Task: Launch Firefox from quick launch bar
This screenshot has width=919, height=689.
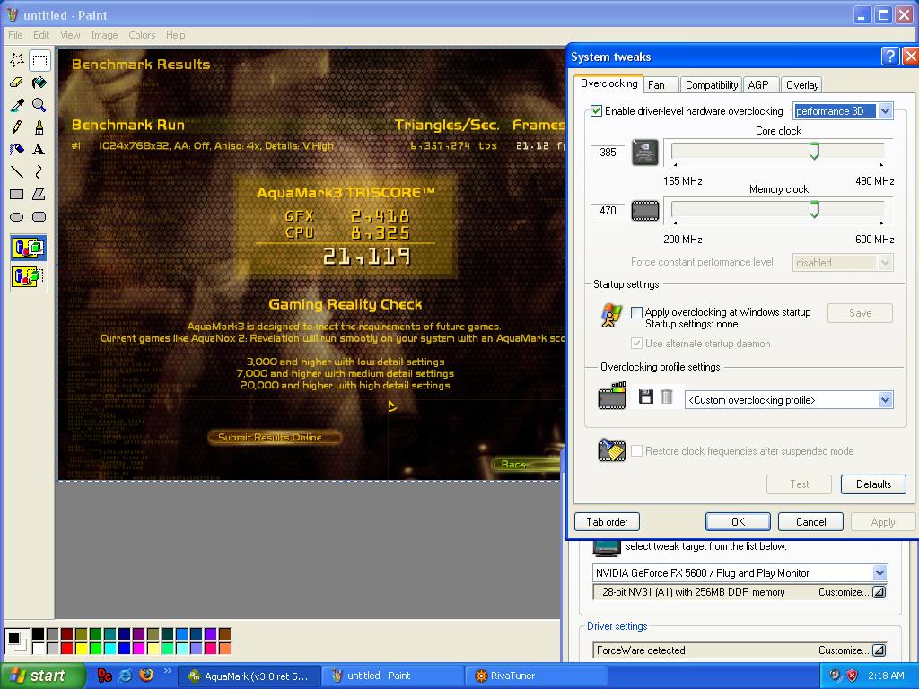Action: [146, 675]
